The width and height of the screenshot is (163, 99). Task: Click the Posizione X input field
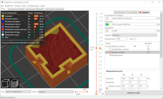click(125, 78)
